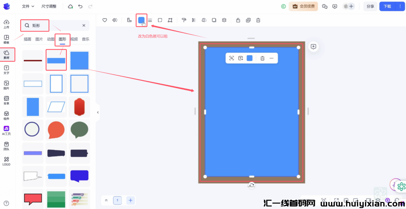This screenshot has height=209, width=406.
Task: Expand the page list chevron at bottom
Action: pos(106,200)
